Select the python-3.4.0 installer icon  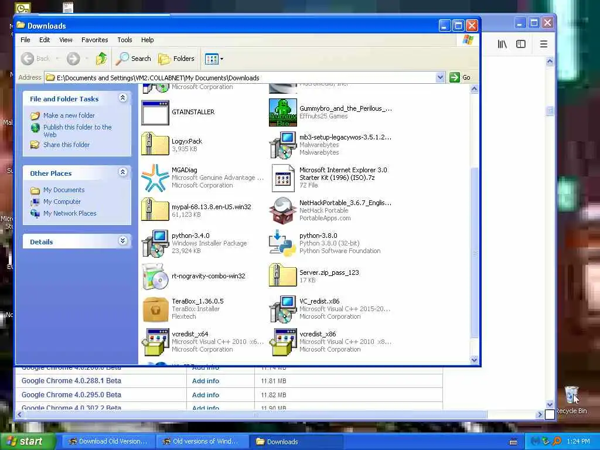155,243
